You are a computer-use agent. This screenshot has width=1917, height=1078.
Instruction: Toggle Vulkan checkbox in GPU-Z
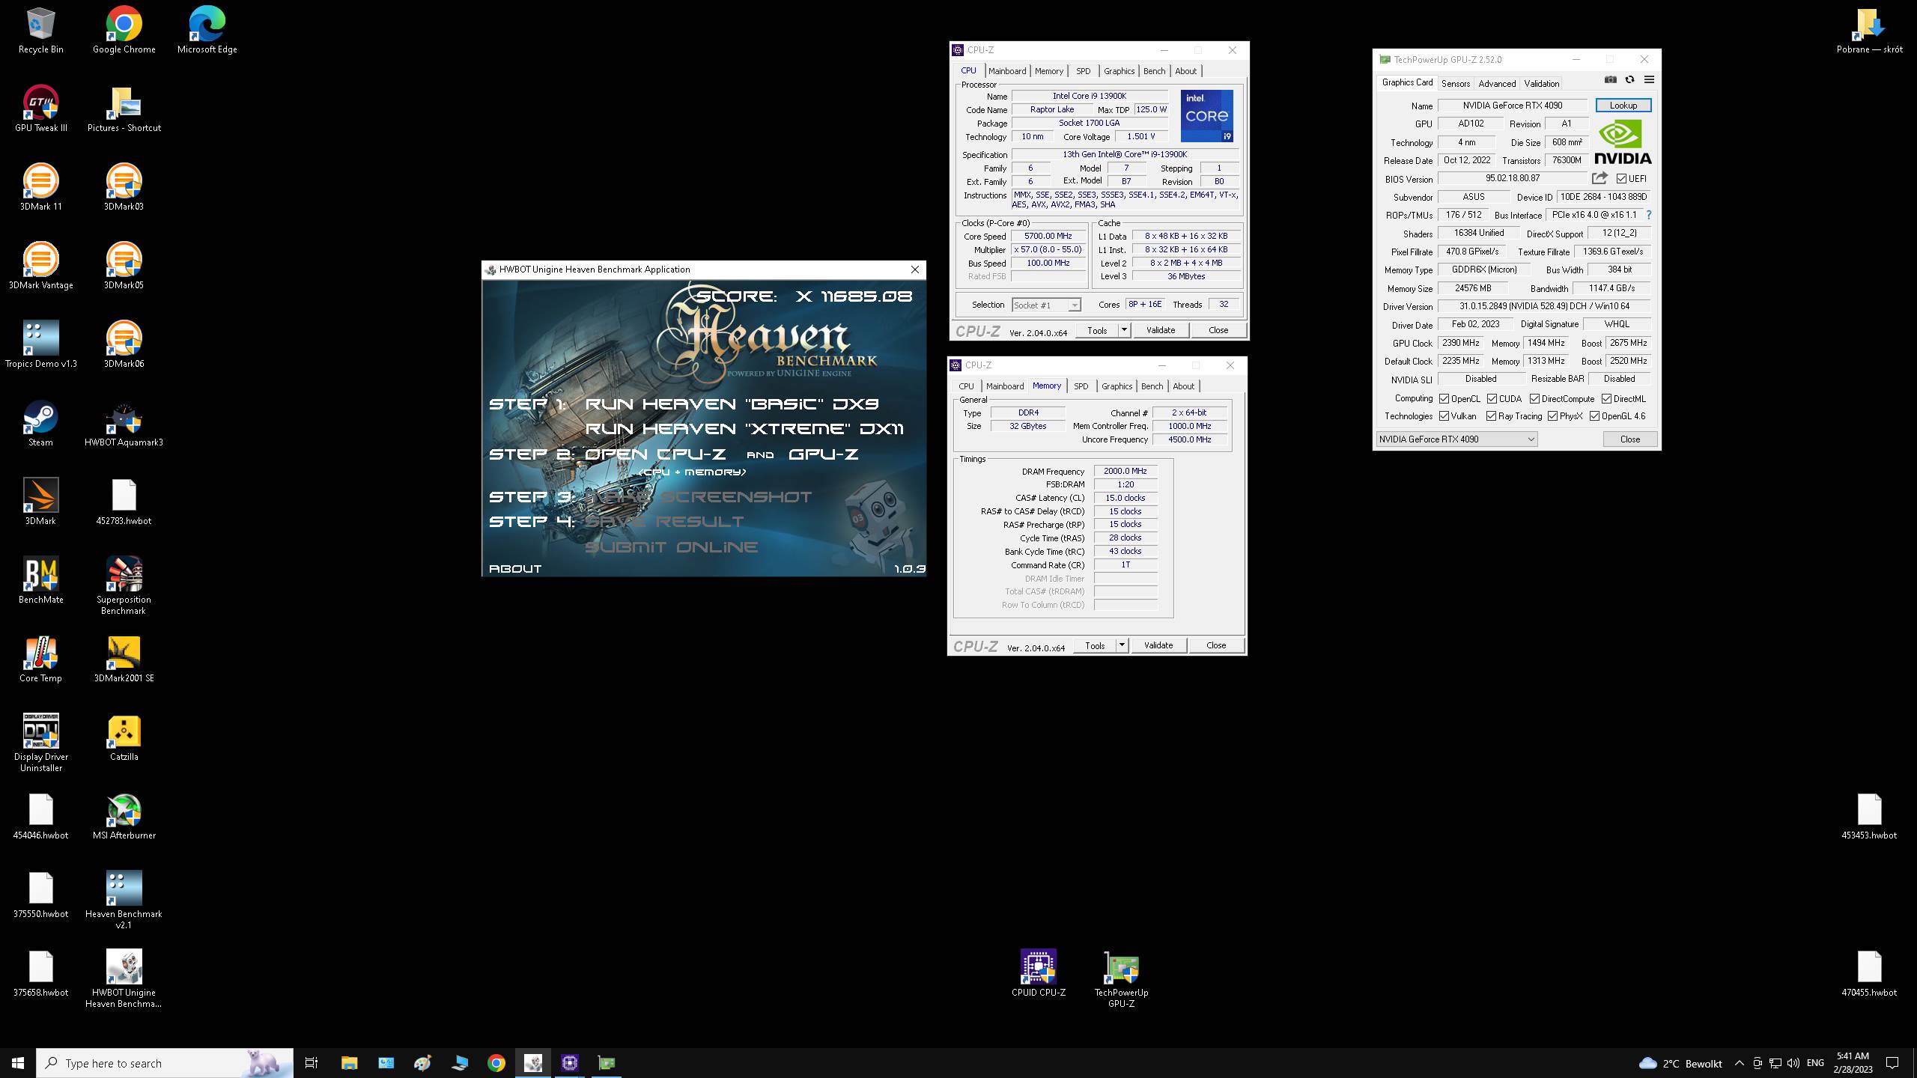[x=1444, y=416]
